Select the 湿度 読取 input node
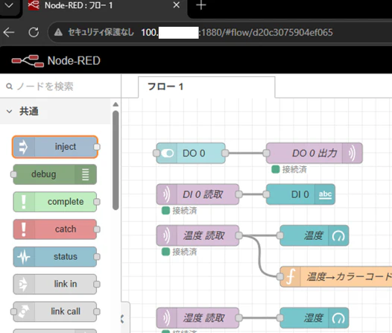Image resolution: width=392 pixels, height=333 pixels. (x=197, y=318)
